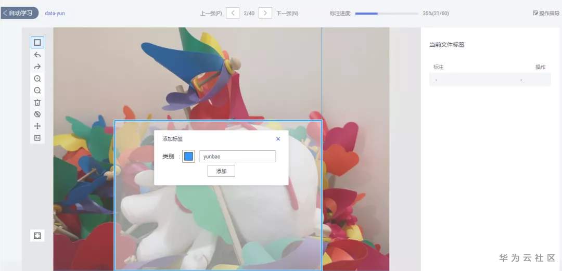Click the 上一张(P) label
Screen dimensions: 562x271
[x=211, y=14]
